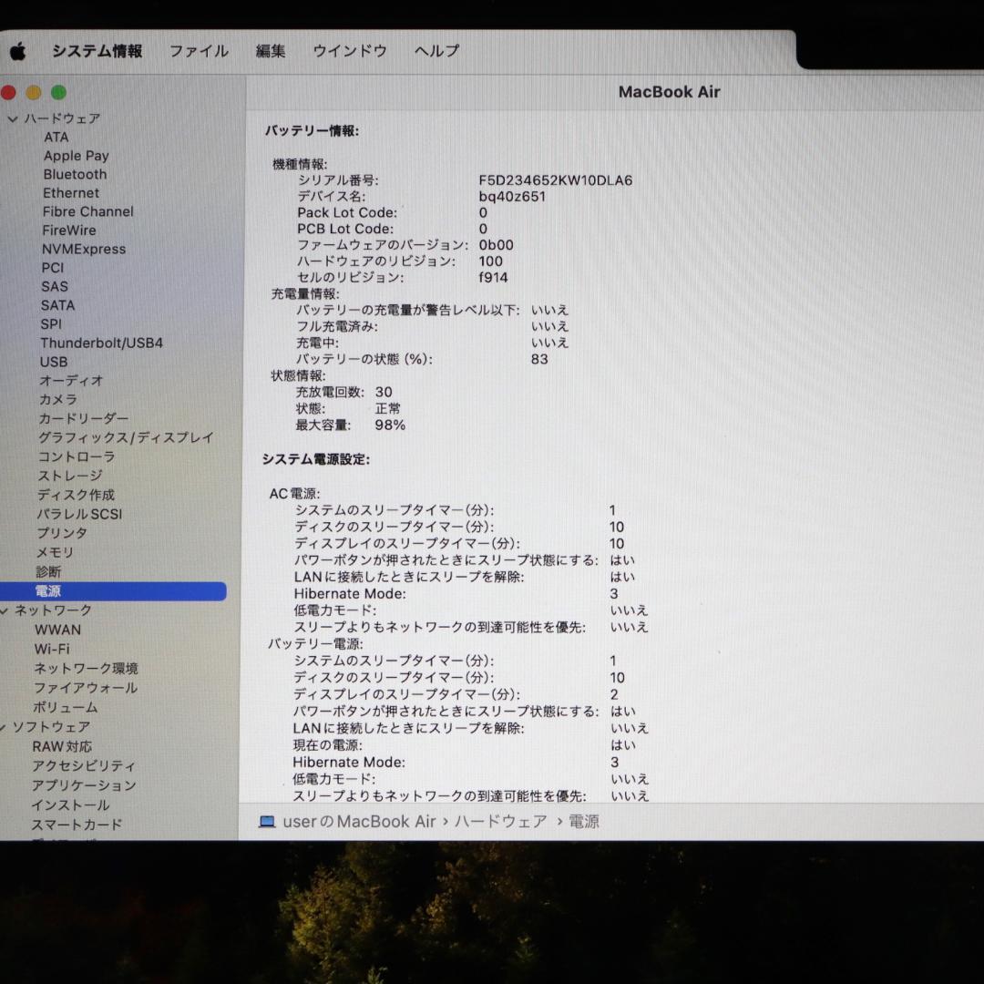Image resolution: width=984 pixels, height=984 pixels.
Task: Open the ウインドウ menu
Action: point(349,51)
